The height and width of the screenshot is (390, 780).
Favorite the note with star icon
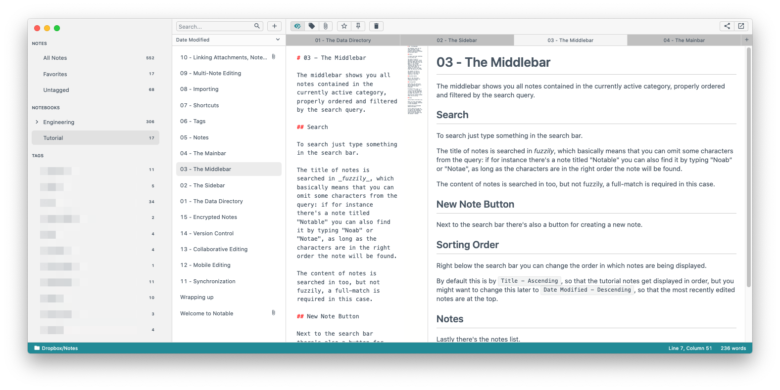(x=344, y=26)
